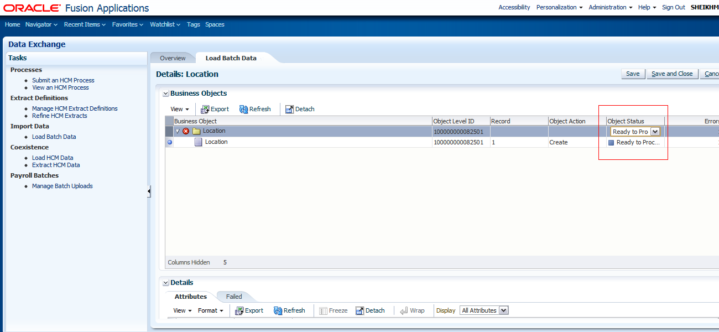Switch to the Overview tab

pyautogui.click(x=173, y=57)
